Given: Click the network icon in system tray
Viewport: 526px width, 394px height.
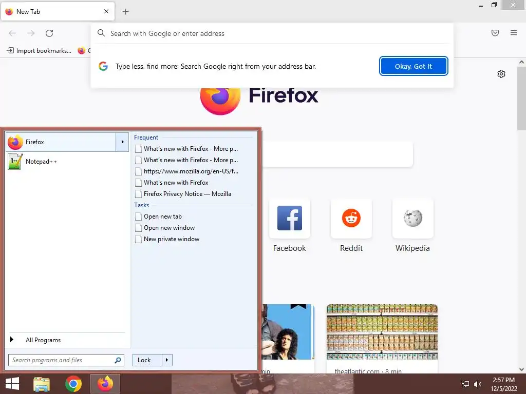Looking at the screenshot, I should 465,384.
